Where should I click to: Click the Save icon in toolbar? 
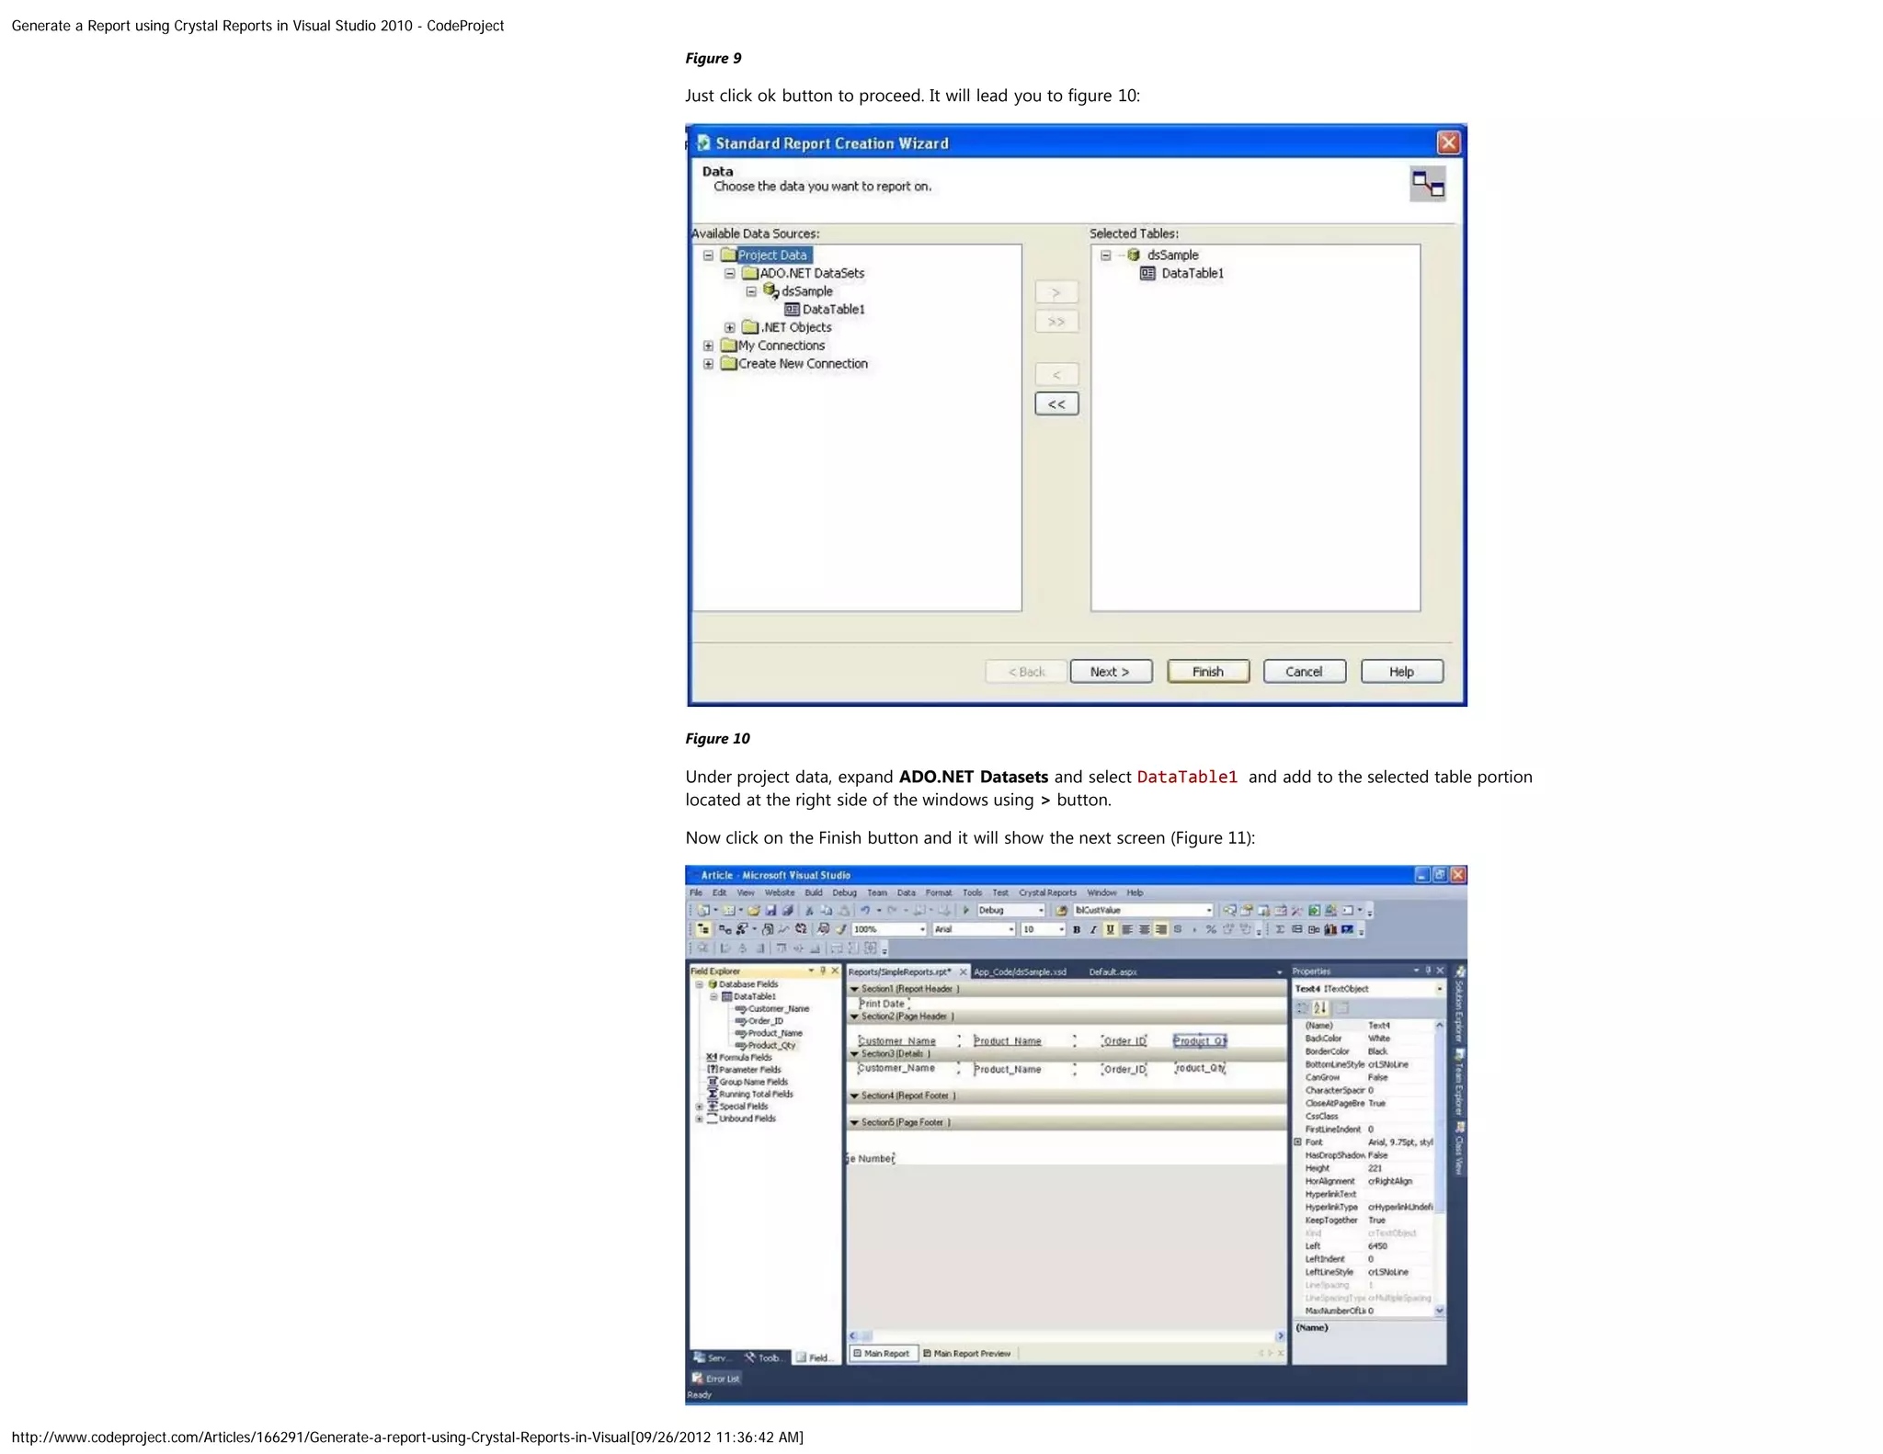770,910
